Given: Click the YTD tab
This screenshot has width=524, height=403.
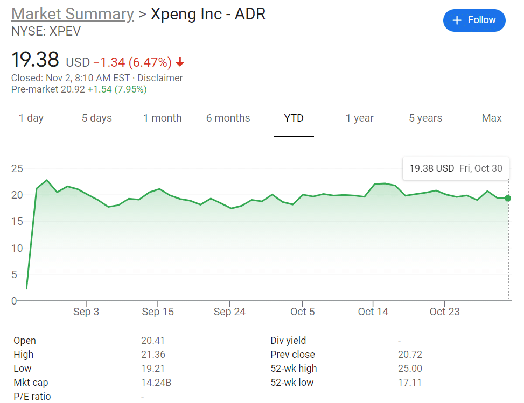Looking at the screenshot, I should (x=294, y=118).
